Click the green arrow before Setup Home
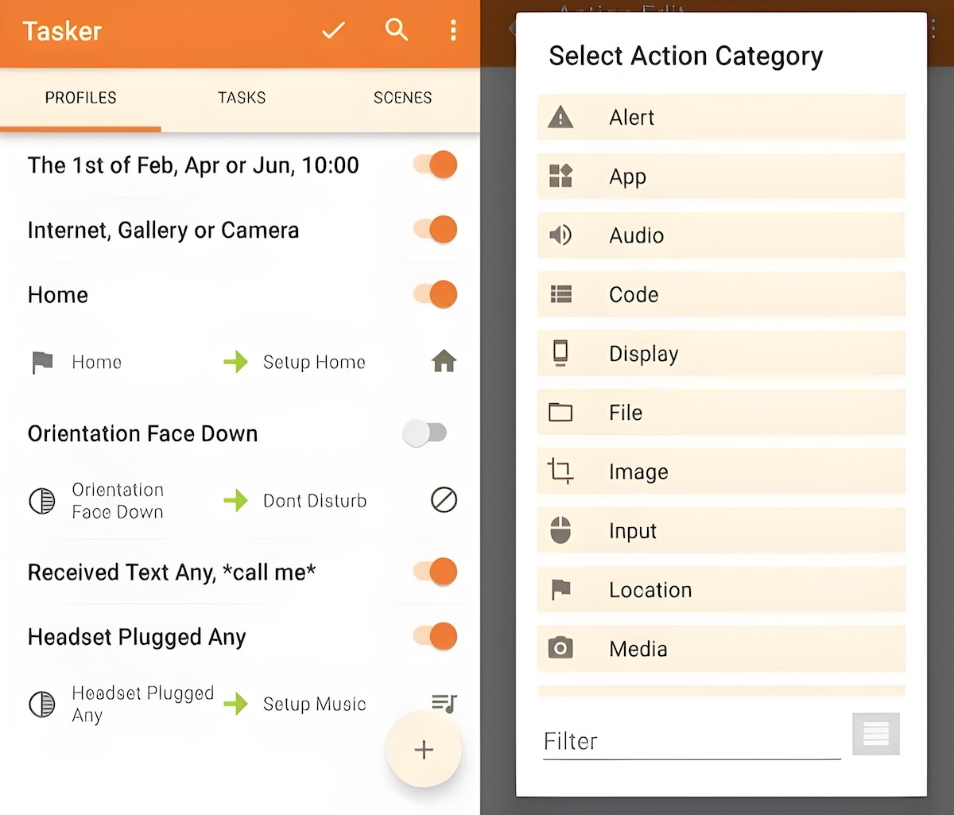Viewport: 954px width, 815px height. [x=235, y=363]
